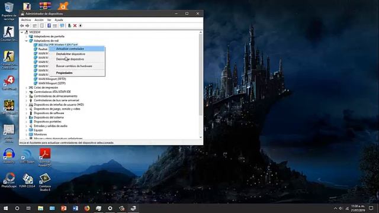This screenshot has width=379, height=213.
Task: Open the orange Avast desktop icon
Action: pyautogui.click(x=63, y=6)
